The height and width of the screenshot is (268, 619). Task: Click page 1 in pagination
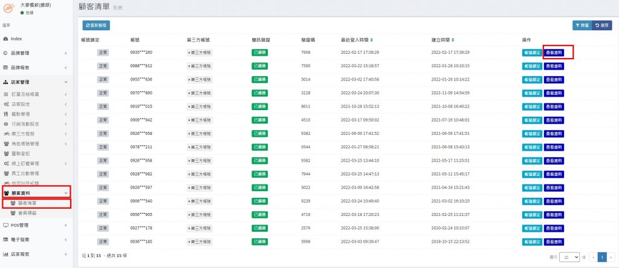(x=601, y=257)
